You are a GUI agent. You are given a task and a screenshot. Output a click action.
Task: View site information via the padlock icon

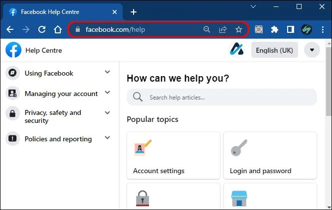click(78, 29)
